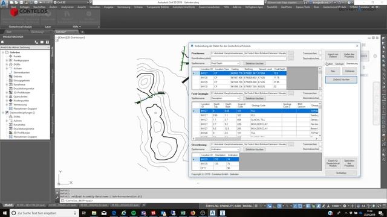Viewport: 387px width, 217px height.
Task: Click the Vermessung tree icon
Action: (x=11, y=104)
